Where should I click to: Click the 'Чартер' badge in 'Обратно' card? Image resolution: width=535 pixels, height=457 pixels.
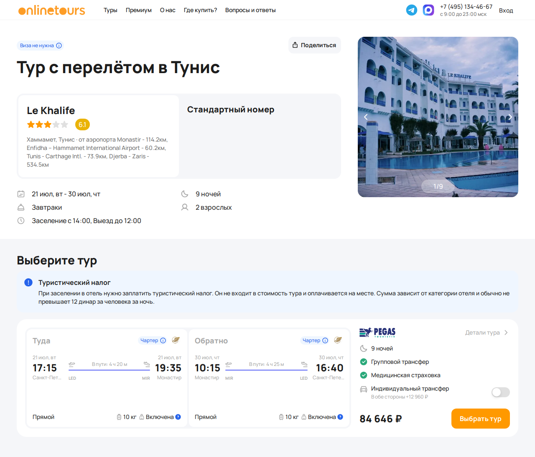pyautogui.click(x=315, y=340)
